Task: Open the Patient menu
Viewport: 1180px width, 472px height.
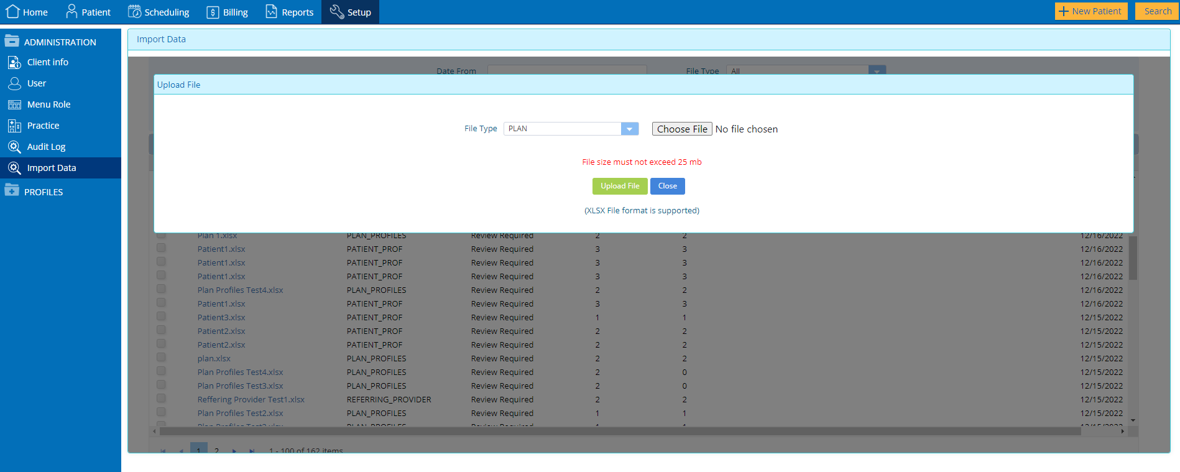Action: point(88,12)
